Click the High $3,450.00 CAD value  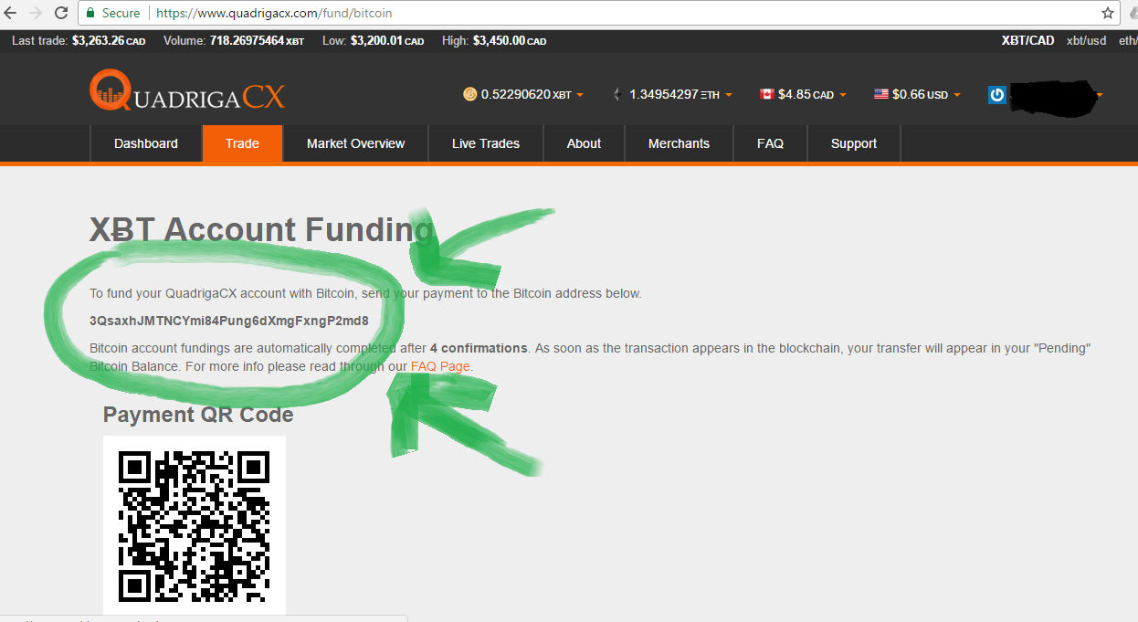[x=510, y=40]
